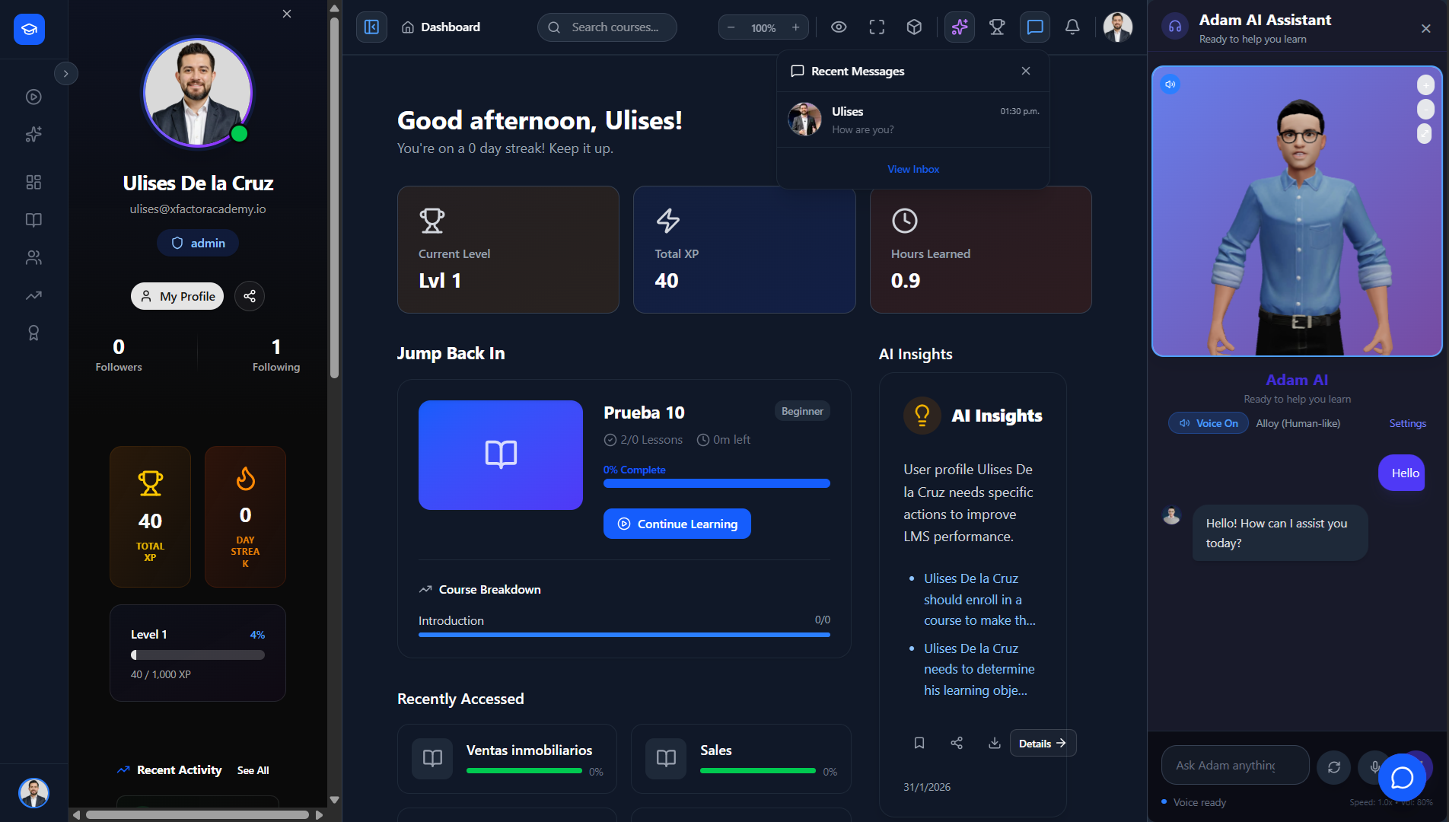
Task: Open achievements badge icon in sidebar
Action: 33,333
